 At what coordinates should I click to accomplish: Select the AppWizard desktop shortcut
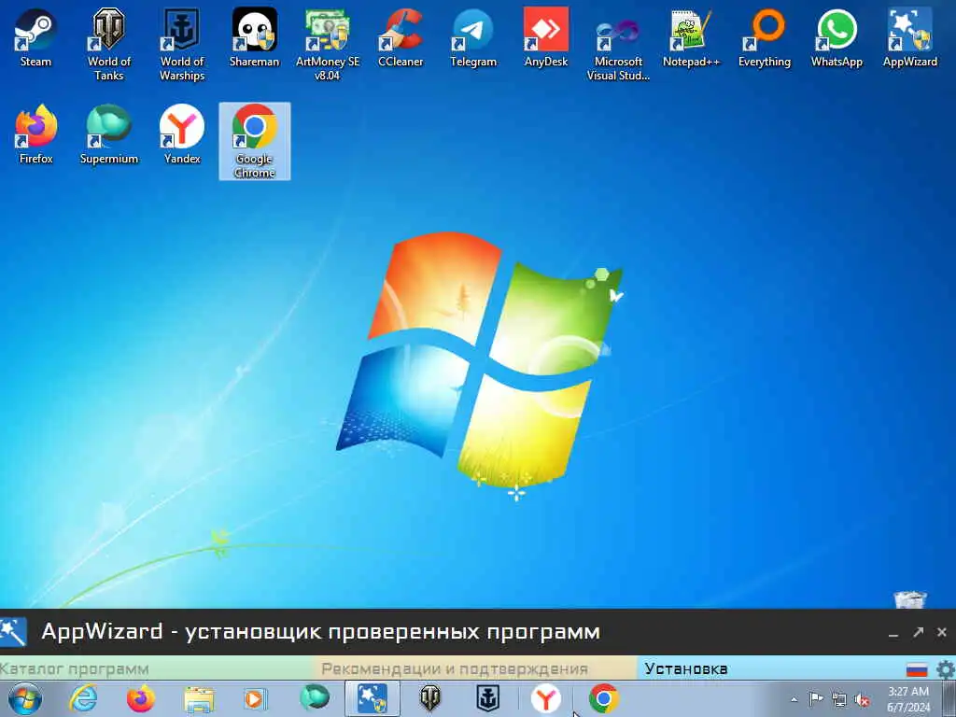909,37
